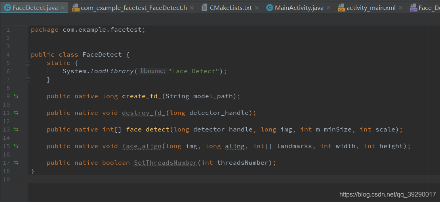Click the package name com.example.facetest
This screenshot has width=440, height=202.
102,30
